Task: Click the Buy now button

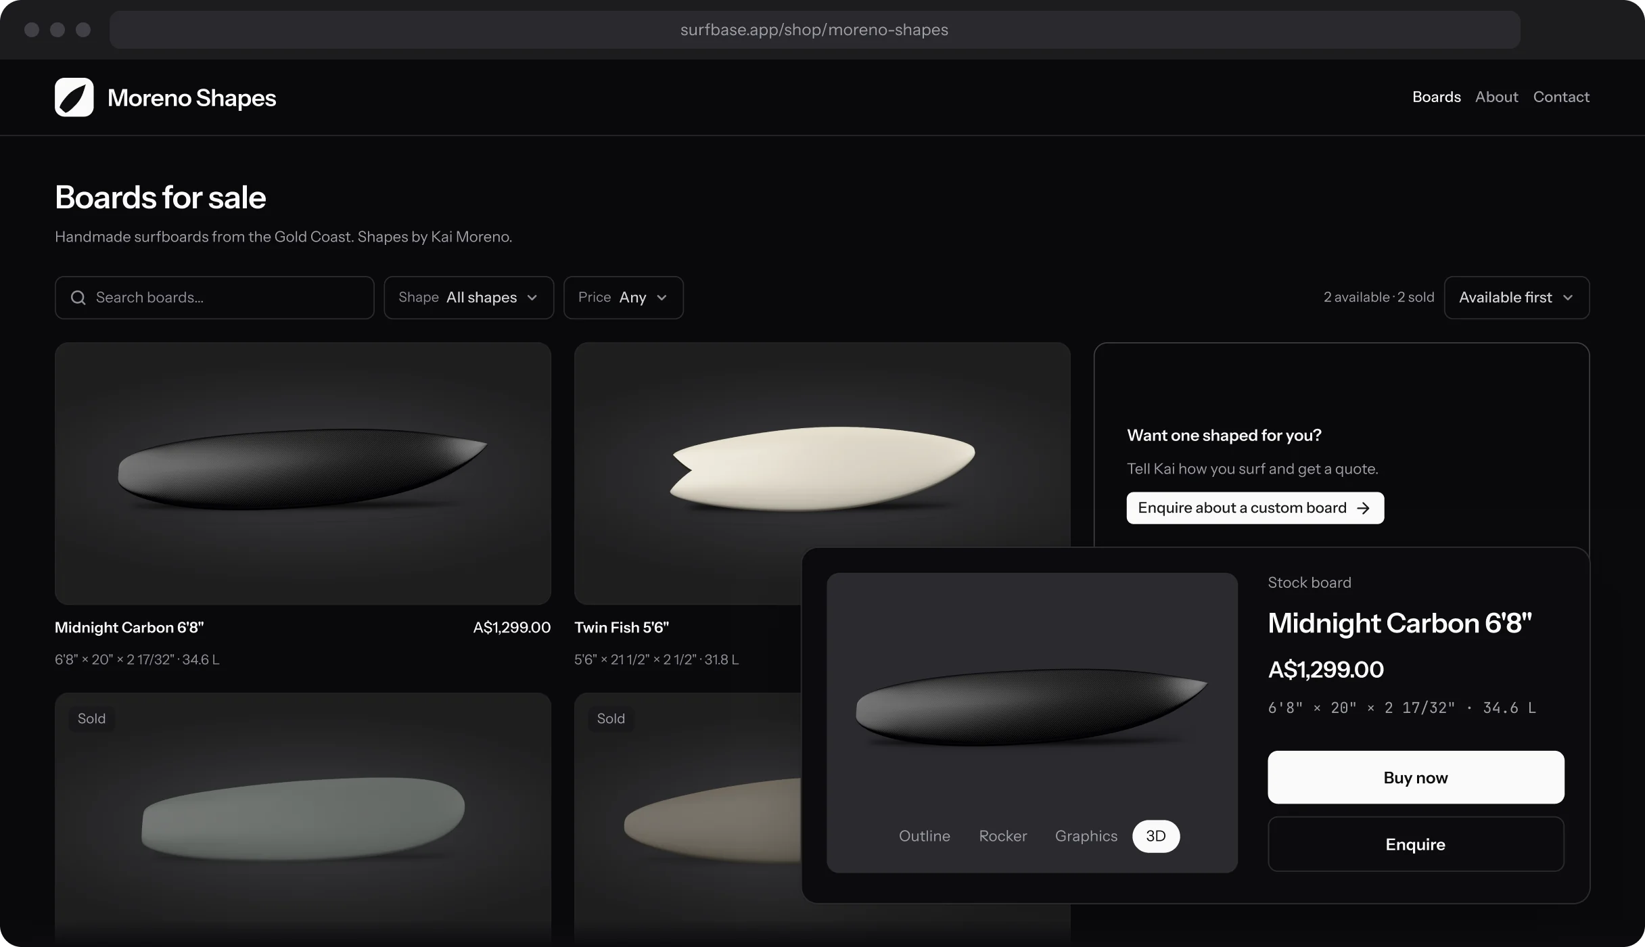Action: point(1416,777)
